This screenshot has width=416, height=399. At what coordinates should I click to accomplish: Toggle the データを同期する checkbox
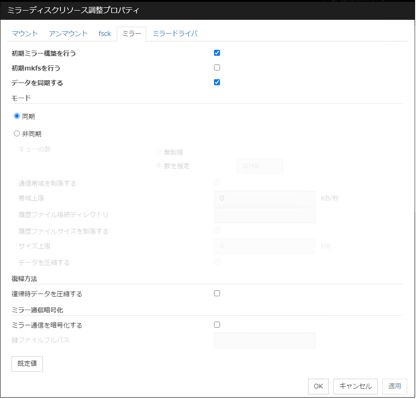click(x=217, y=82)
